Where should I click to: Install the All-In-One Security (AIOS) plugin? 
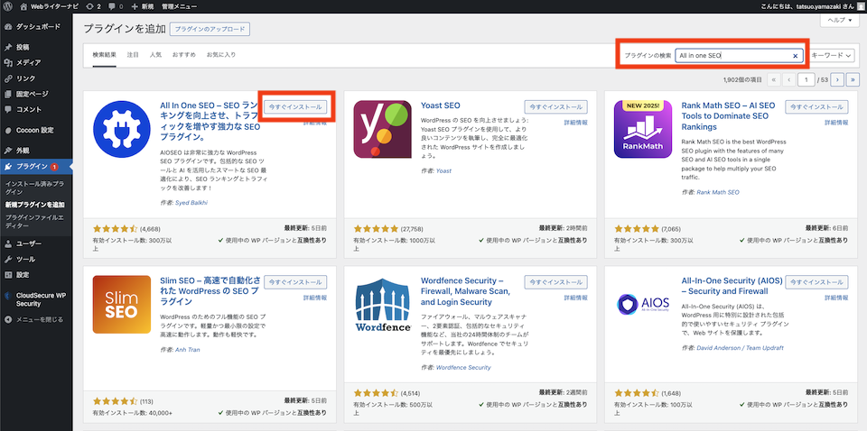pyautogui.click(x=816, y=282)
